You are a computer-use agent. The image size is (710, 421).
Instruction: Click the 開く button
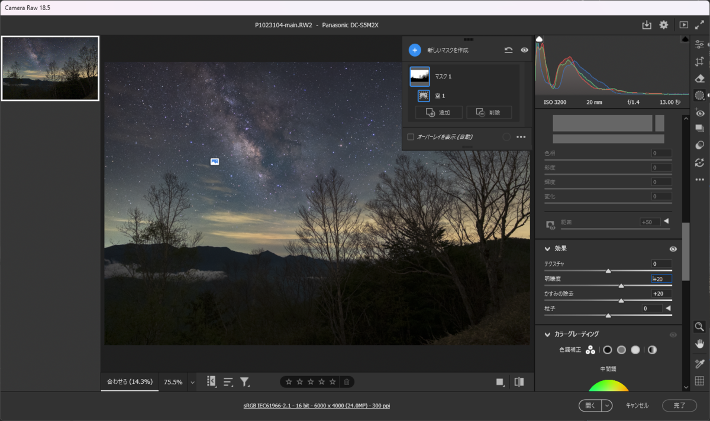590,406
